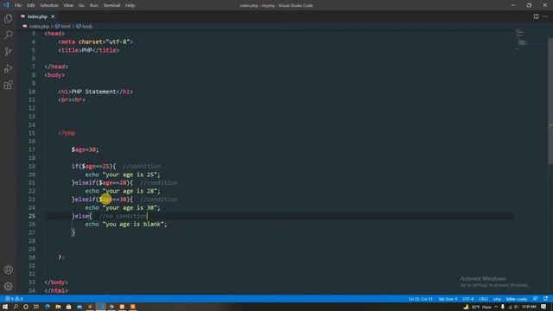Click the $age=30; code line
Screen dimensions: 553x311
pos(85,149)
